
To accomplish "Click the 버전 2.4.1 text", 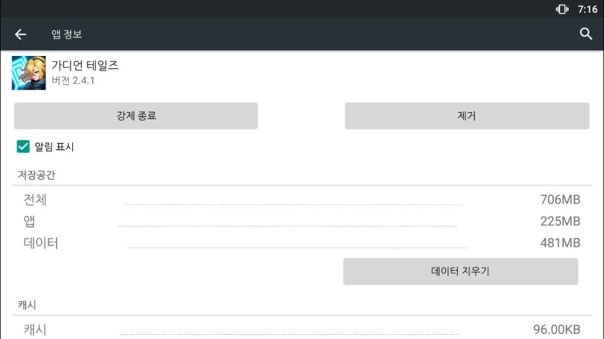I will [x=72, y=81].
